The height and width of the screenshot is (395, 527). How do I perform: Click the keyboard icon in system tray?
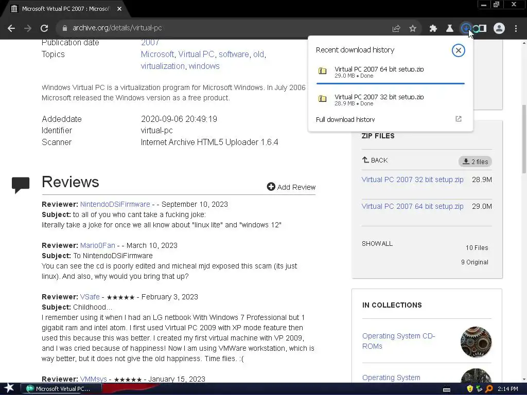[447, 389]
